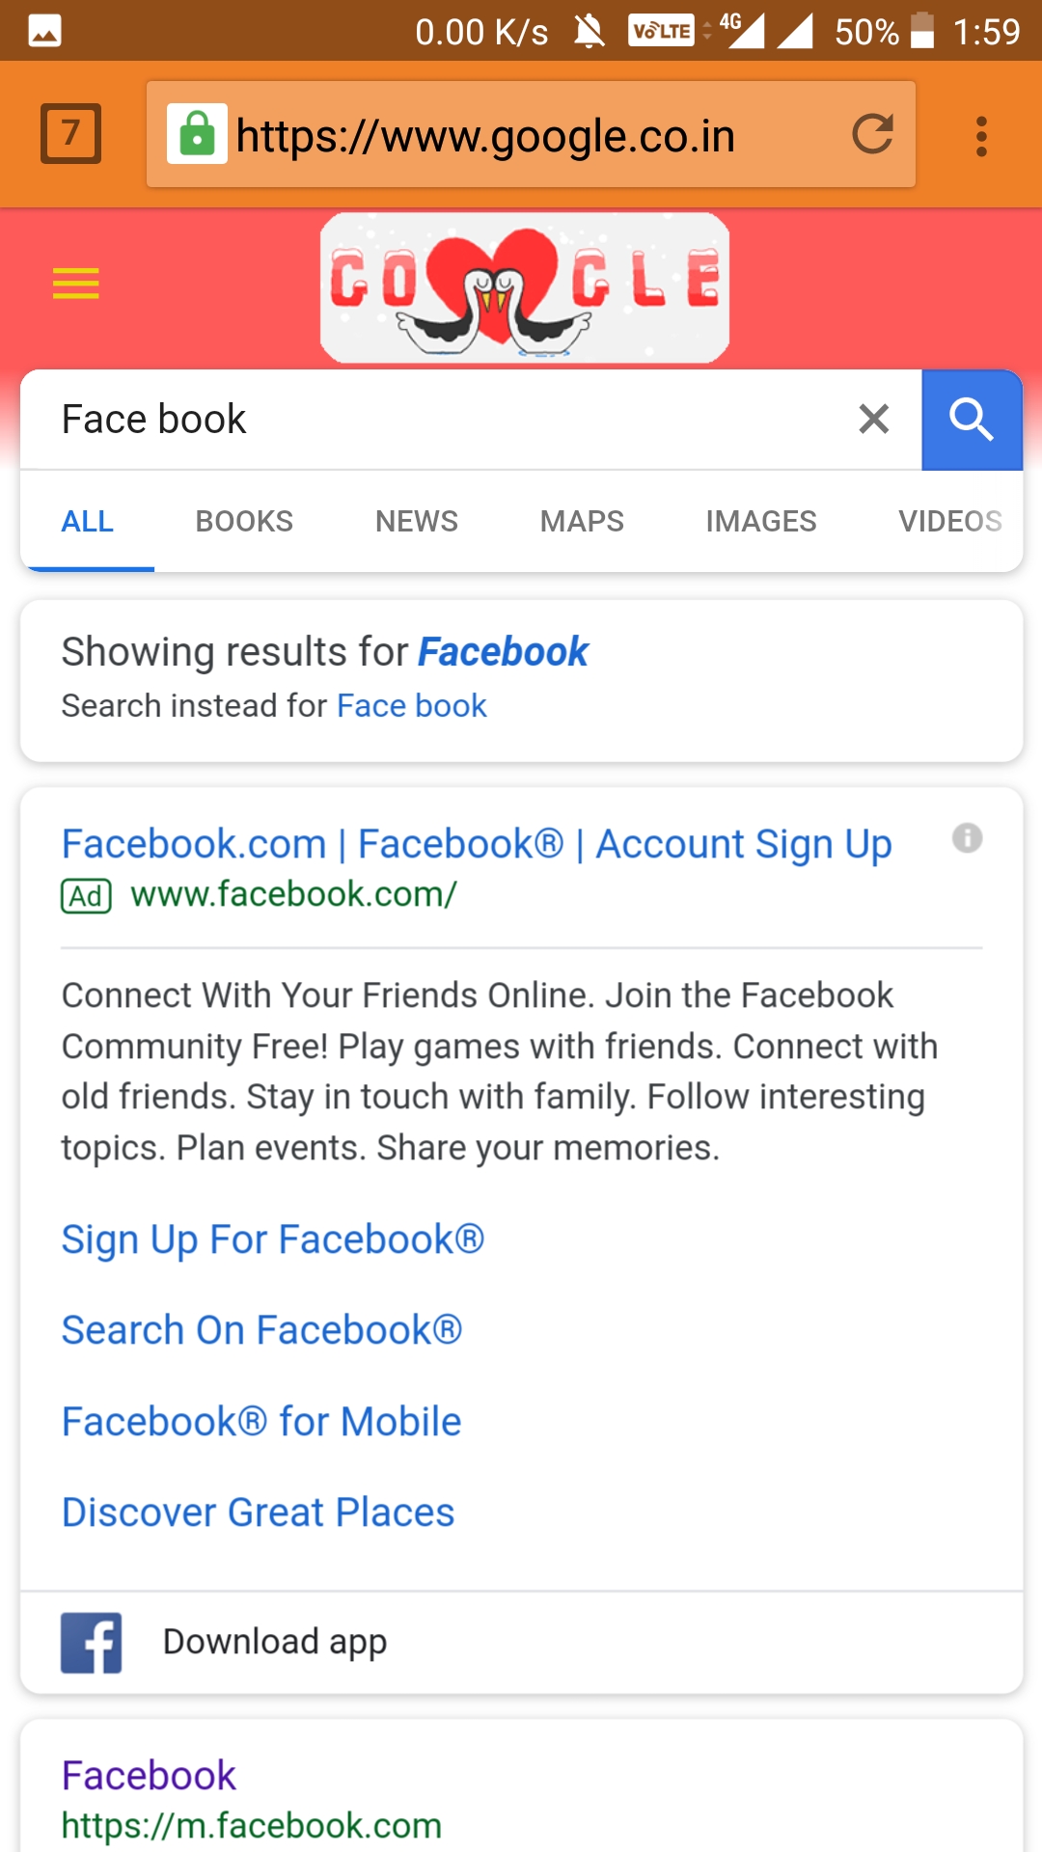Image resolution: width=1042 pixels, height=1852 pixels.
Task: Tap the green padlock security icon
Action: 197,134
